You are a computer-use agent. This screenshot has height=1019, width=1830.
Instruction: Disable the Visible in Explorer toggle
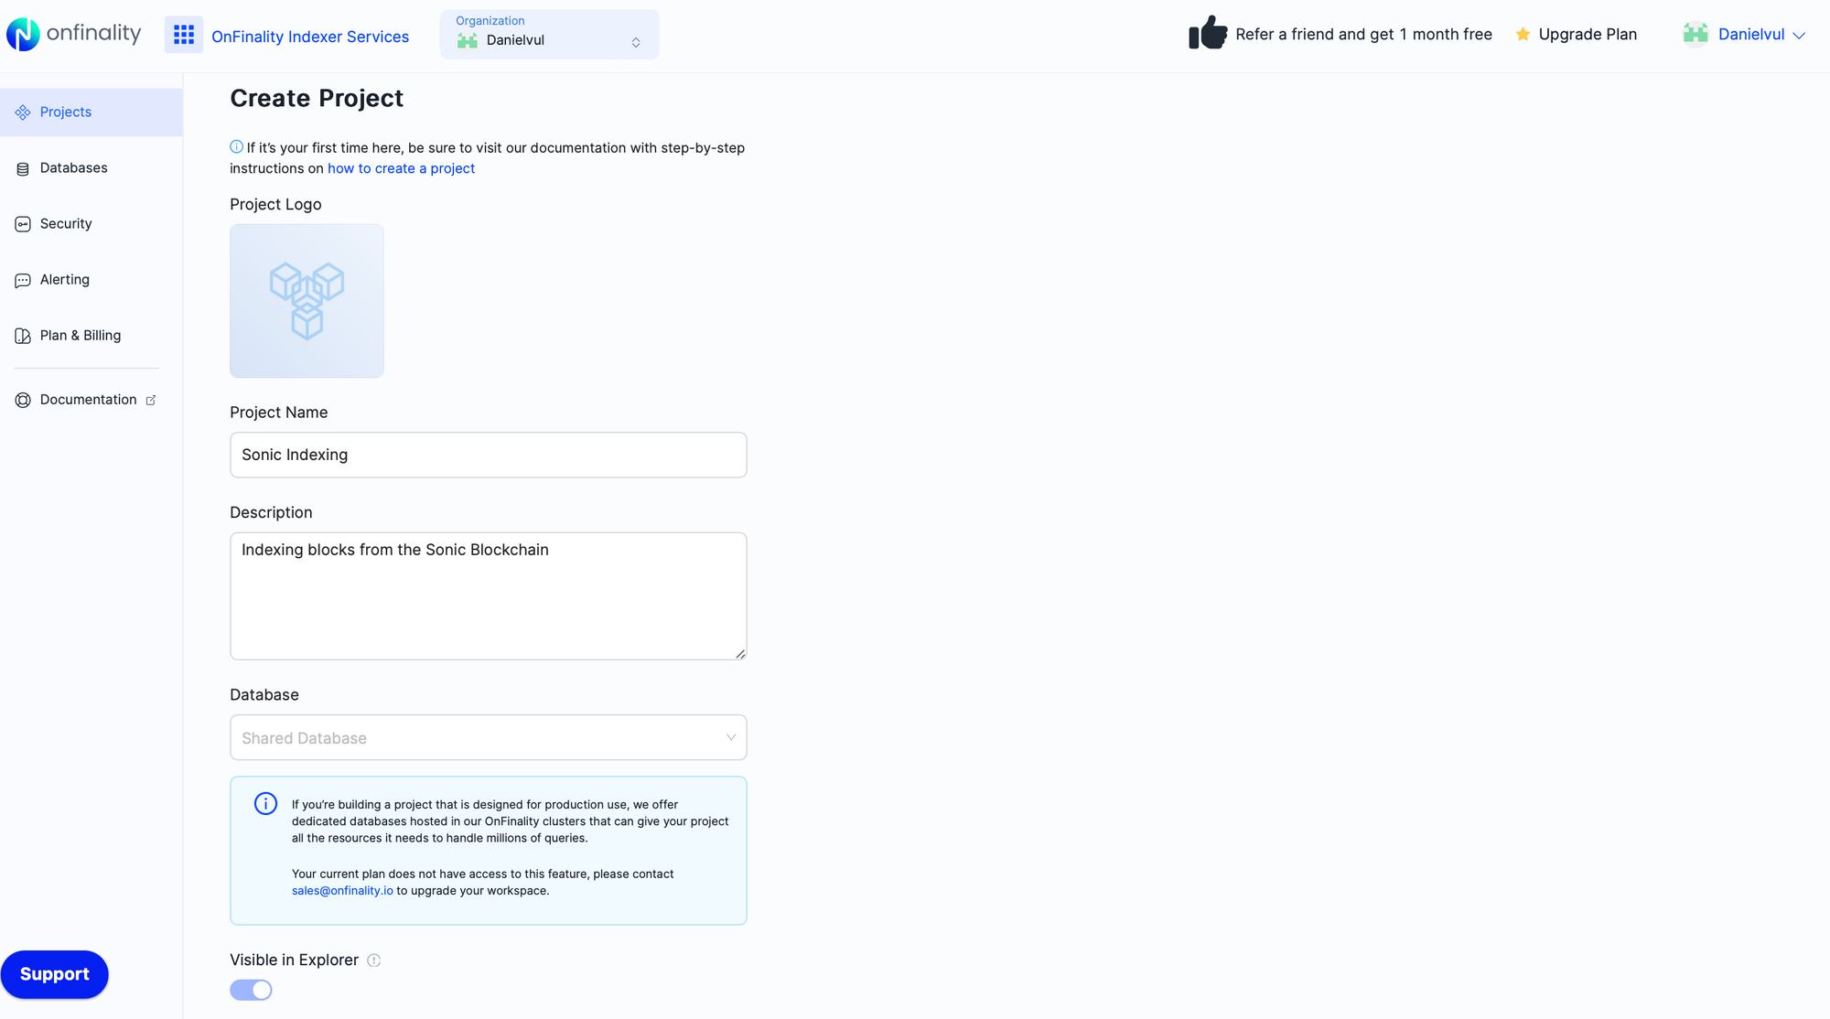click(x=251, y=990)
